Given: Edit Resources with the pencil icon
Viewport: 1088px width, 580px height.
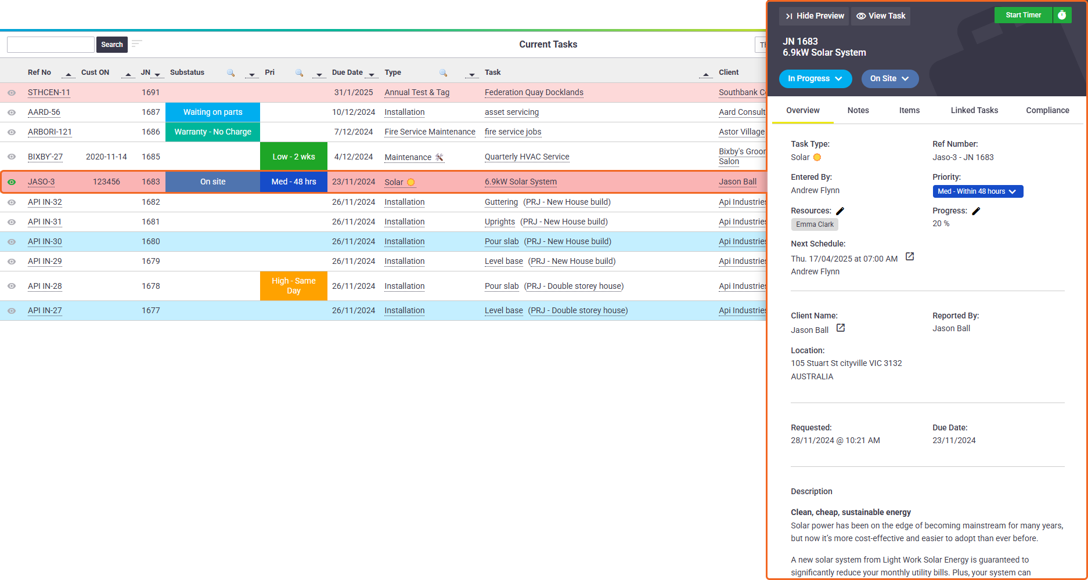Looking at the screenshot, I should pyautogui.click(x=840, y=211).
